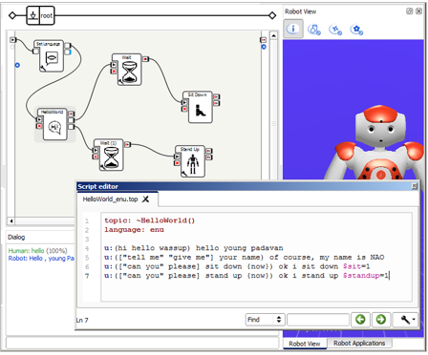The width and height of the screenshot is (428, 355).
Task: Click the green find previous arrow
Action: (x=360, y=319)
